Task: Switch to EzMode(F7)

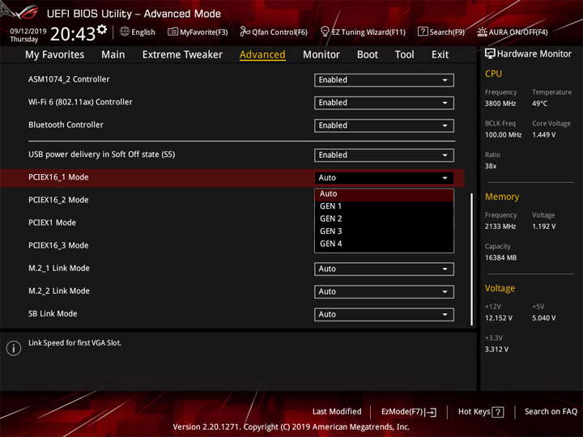Action: coord(409,412)
